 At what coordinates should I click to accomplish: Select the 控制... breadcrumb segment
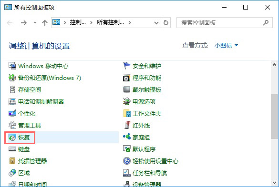(78, 22)
